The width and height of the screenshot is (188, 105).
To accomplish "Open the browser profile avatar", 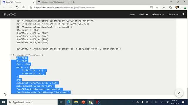I will pyautogui.click(x=177, y=8).
